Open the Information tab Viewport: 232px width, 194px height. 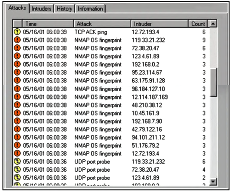90,9
